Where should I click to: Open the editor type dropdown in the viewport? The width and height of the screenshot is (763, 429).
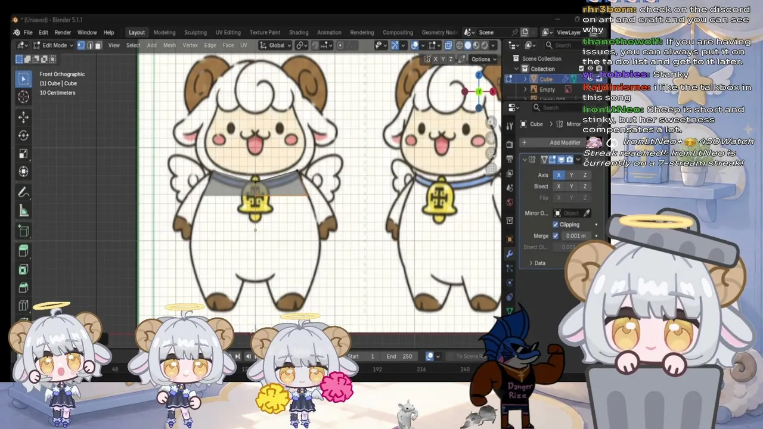pos(24,45)
